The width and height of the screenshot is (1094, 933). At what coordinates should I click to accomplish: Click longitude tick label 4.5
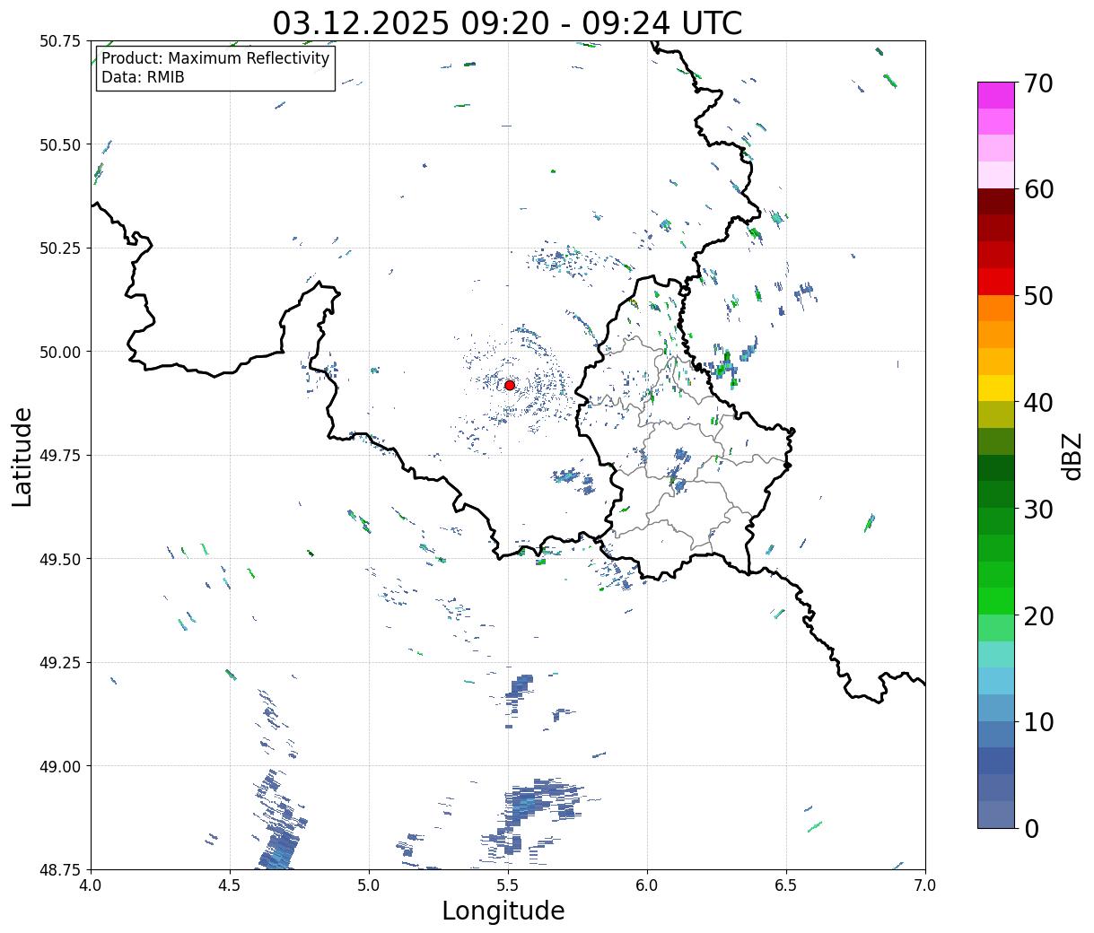point(230,885)
